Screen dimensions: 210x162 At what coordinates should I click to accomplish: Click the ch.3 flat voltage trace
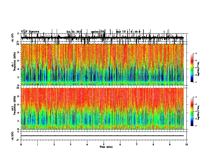coord(102,136)
